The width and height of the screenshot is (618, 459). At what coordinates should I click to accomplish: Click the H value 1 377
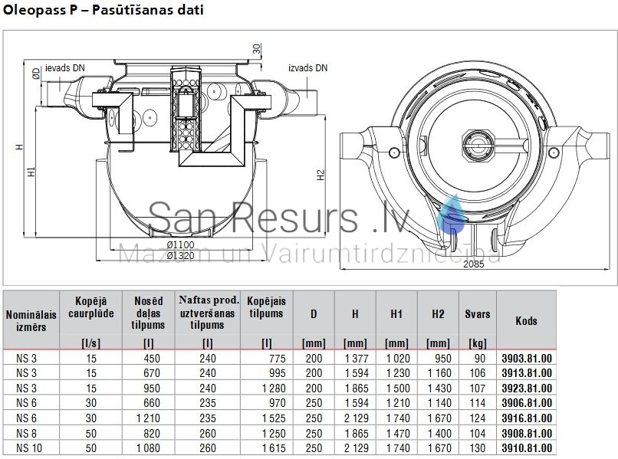coord(357,359)
